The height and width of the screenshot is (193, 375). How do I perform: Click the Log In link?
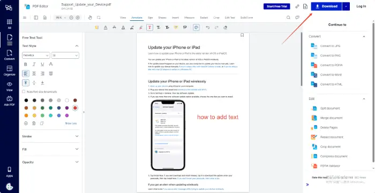coord(361,6)
